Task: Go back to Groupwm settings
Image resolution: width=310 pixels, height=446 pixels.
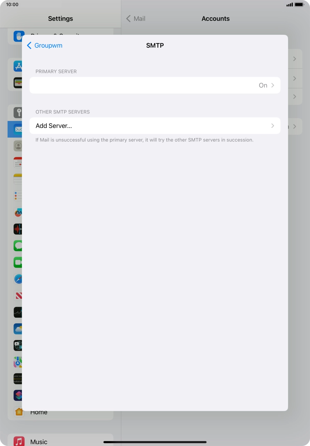Action: [x=44, y=46]
